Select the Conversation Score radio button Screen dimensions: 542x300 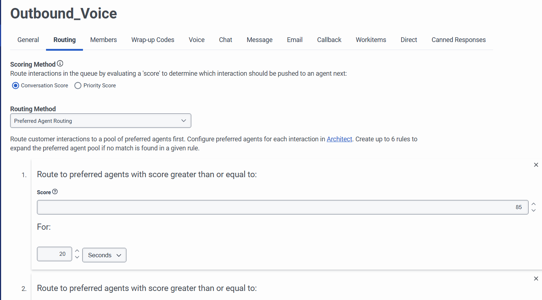pyautogui.click(x=16, y=86)
